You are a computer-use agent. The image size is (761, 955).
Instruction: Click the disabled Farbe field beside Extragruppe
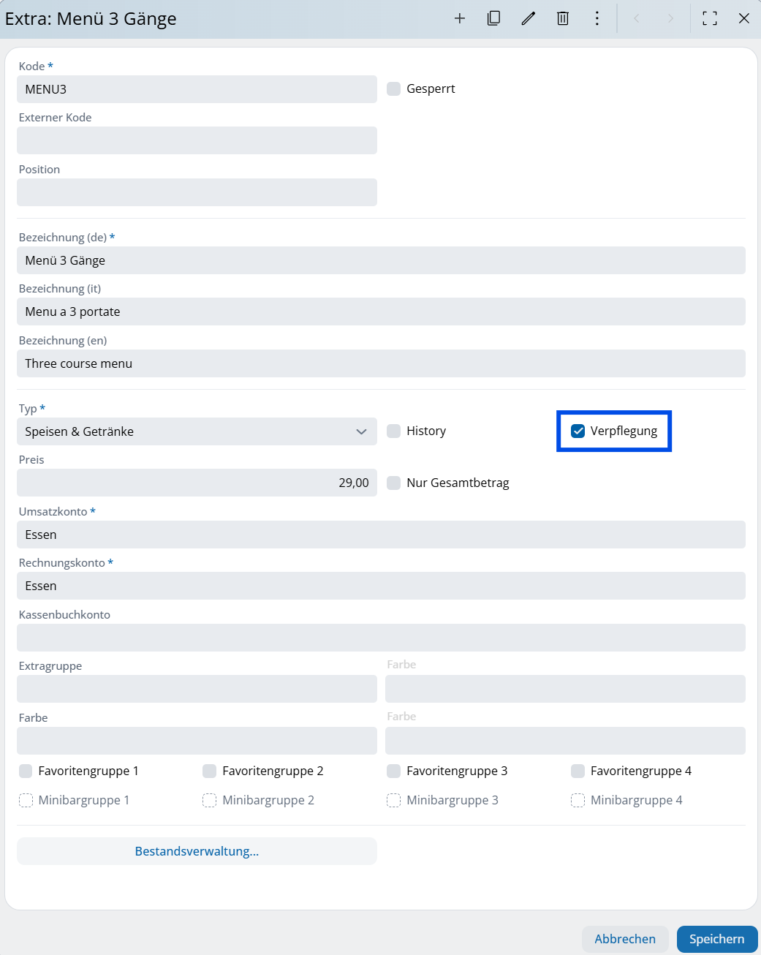565,689
